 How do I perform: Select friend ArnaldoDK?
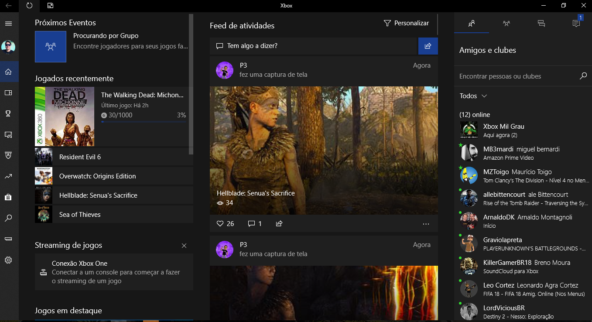tap(523, 221)
